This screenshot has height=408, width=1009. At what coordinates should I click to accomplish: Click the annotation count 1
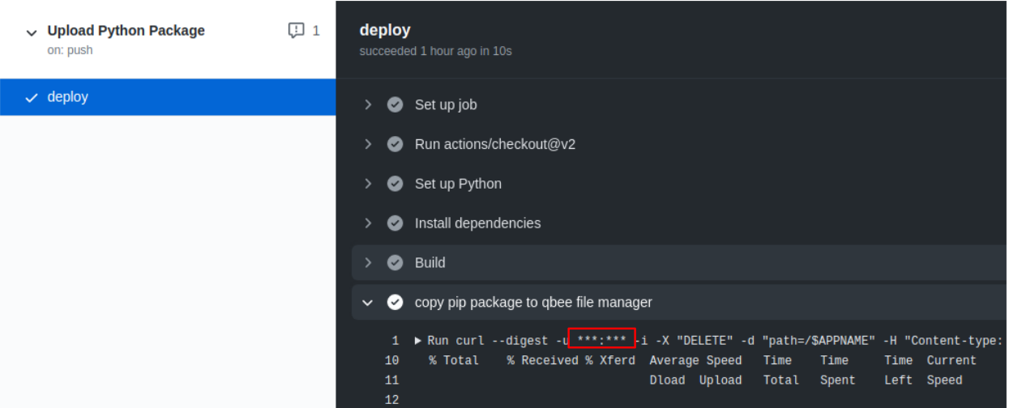(316, 31)
